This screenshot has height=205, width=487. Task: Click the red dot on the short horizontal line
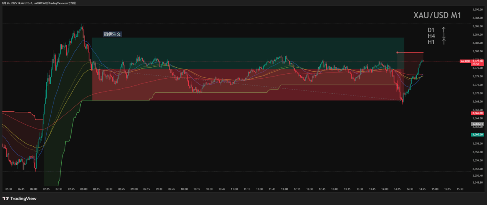point(397,52)
